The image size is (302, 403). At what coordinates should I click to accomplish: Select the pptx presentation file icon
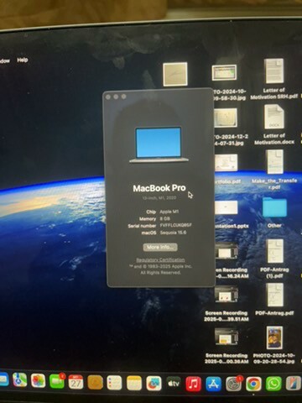tap(226, 207)
